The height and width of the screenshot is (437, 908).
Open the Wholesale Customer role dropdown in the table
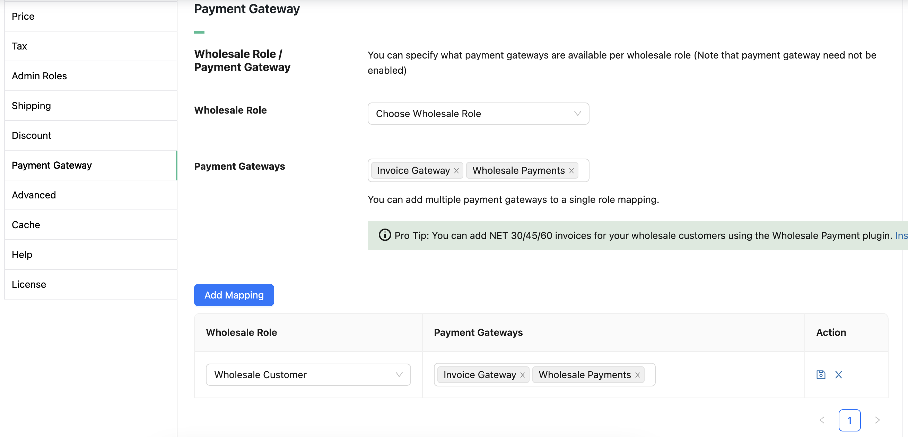click(308, 374)
